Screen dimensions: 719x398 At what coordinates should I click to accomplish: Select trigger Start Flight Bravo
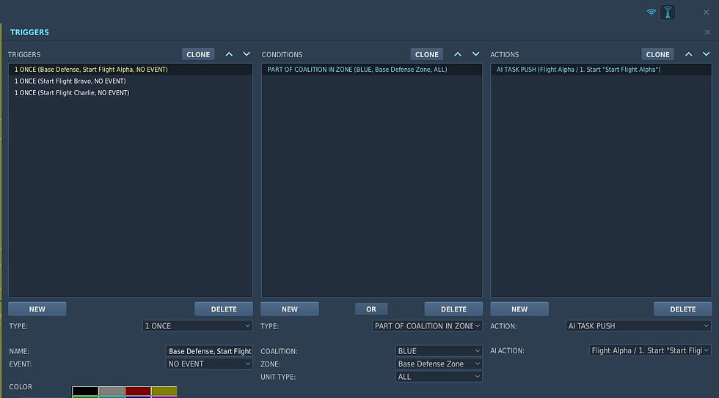[131, 81]
